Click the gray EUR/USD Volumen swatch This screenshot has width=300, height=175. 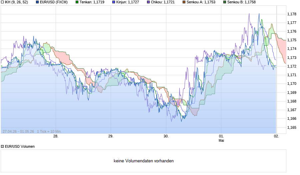2,146
